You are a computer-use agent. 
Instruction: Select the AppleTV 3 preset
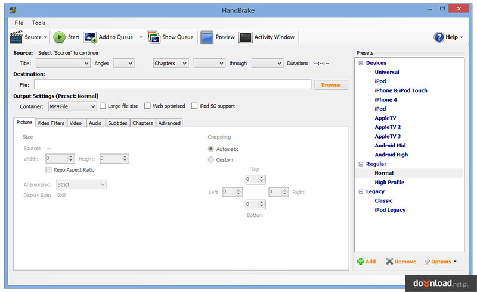click(x=388, y=136)
